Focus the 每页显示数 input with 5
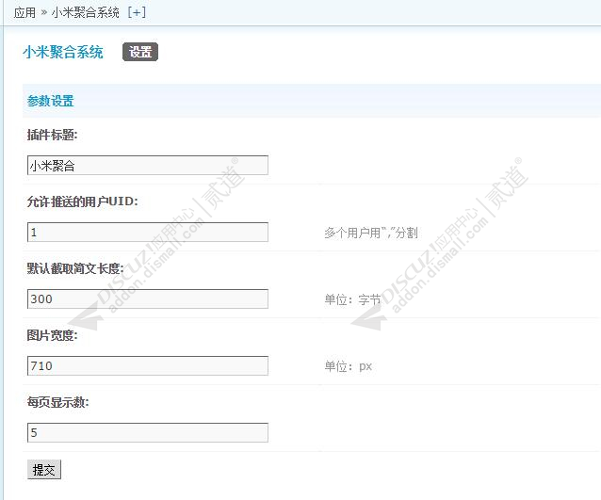The image size is (601, 500). click(148, 432)
